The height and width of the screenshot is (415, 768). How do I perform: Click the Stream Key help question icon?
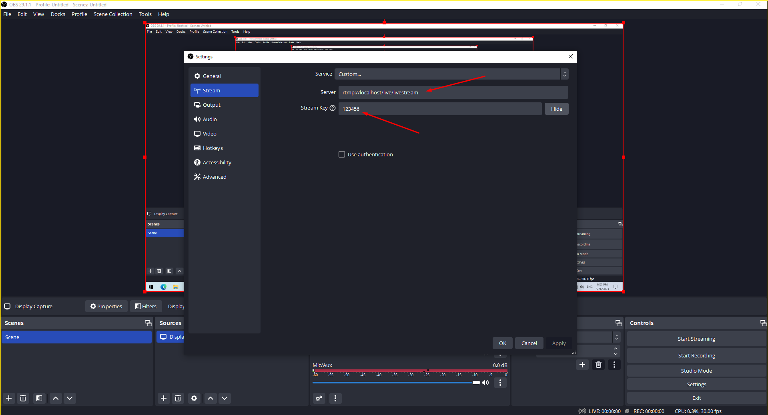[x=333, y=108]
